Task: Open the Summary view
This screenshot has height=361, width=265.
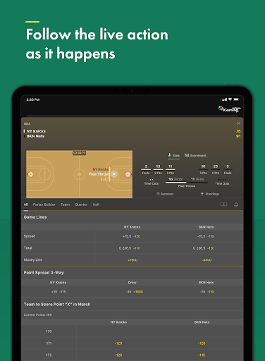Action: [x=165, y=194]
